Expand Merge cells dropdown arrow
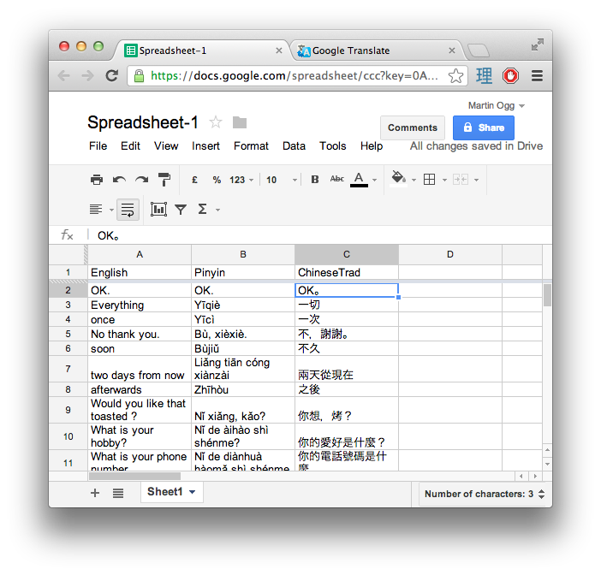This screenshot has width=601, height=575. 476,180
